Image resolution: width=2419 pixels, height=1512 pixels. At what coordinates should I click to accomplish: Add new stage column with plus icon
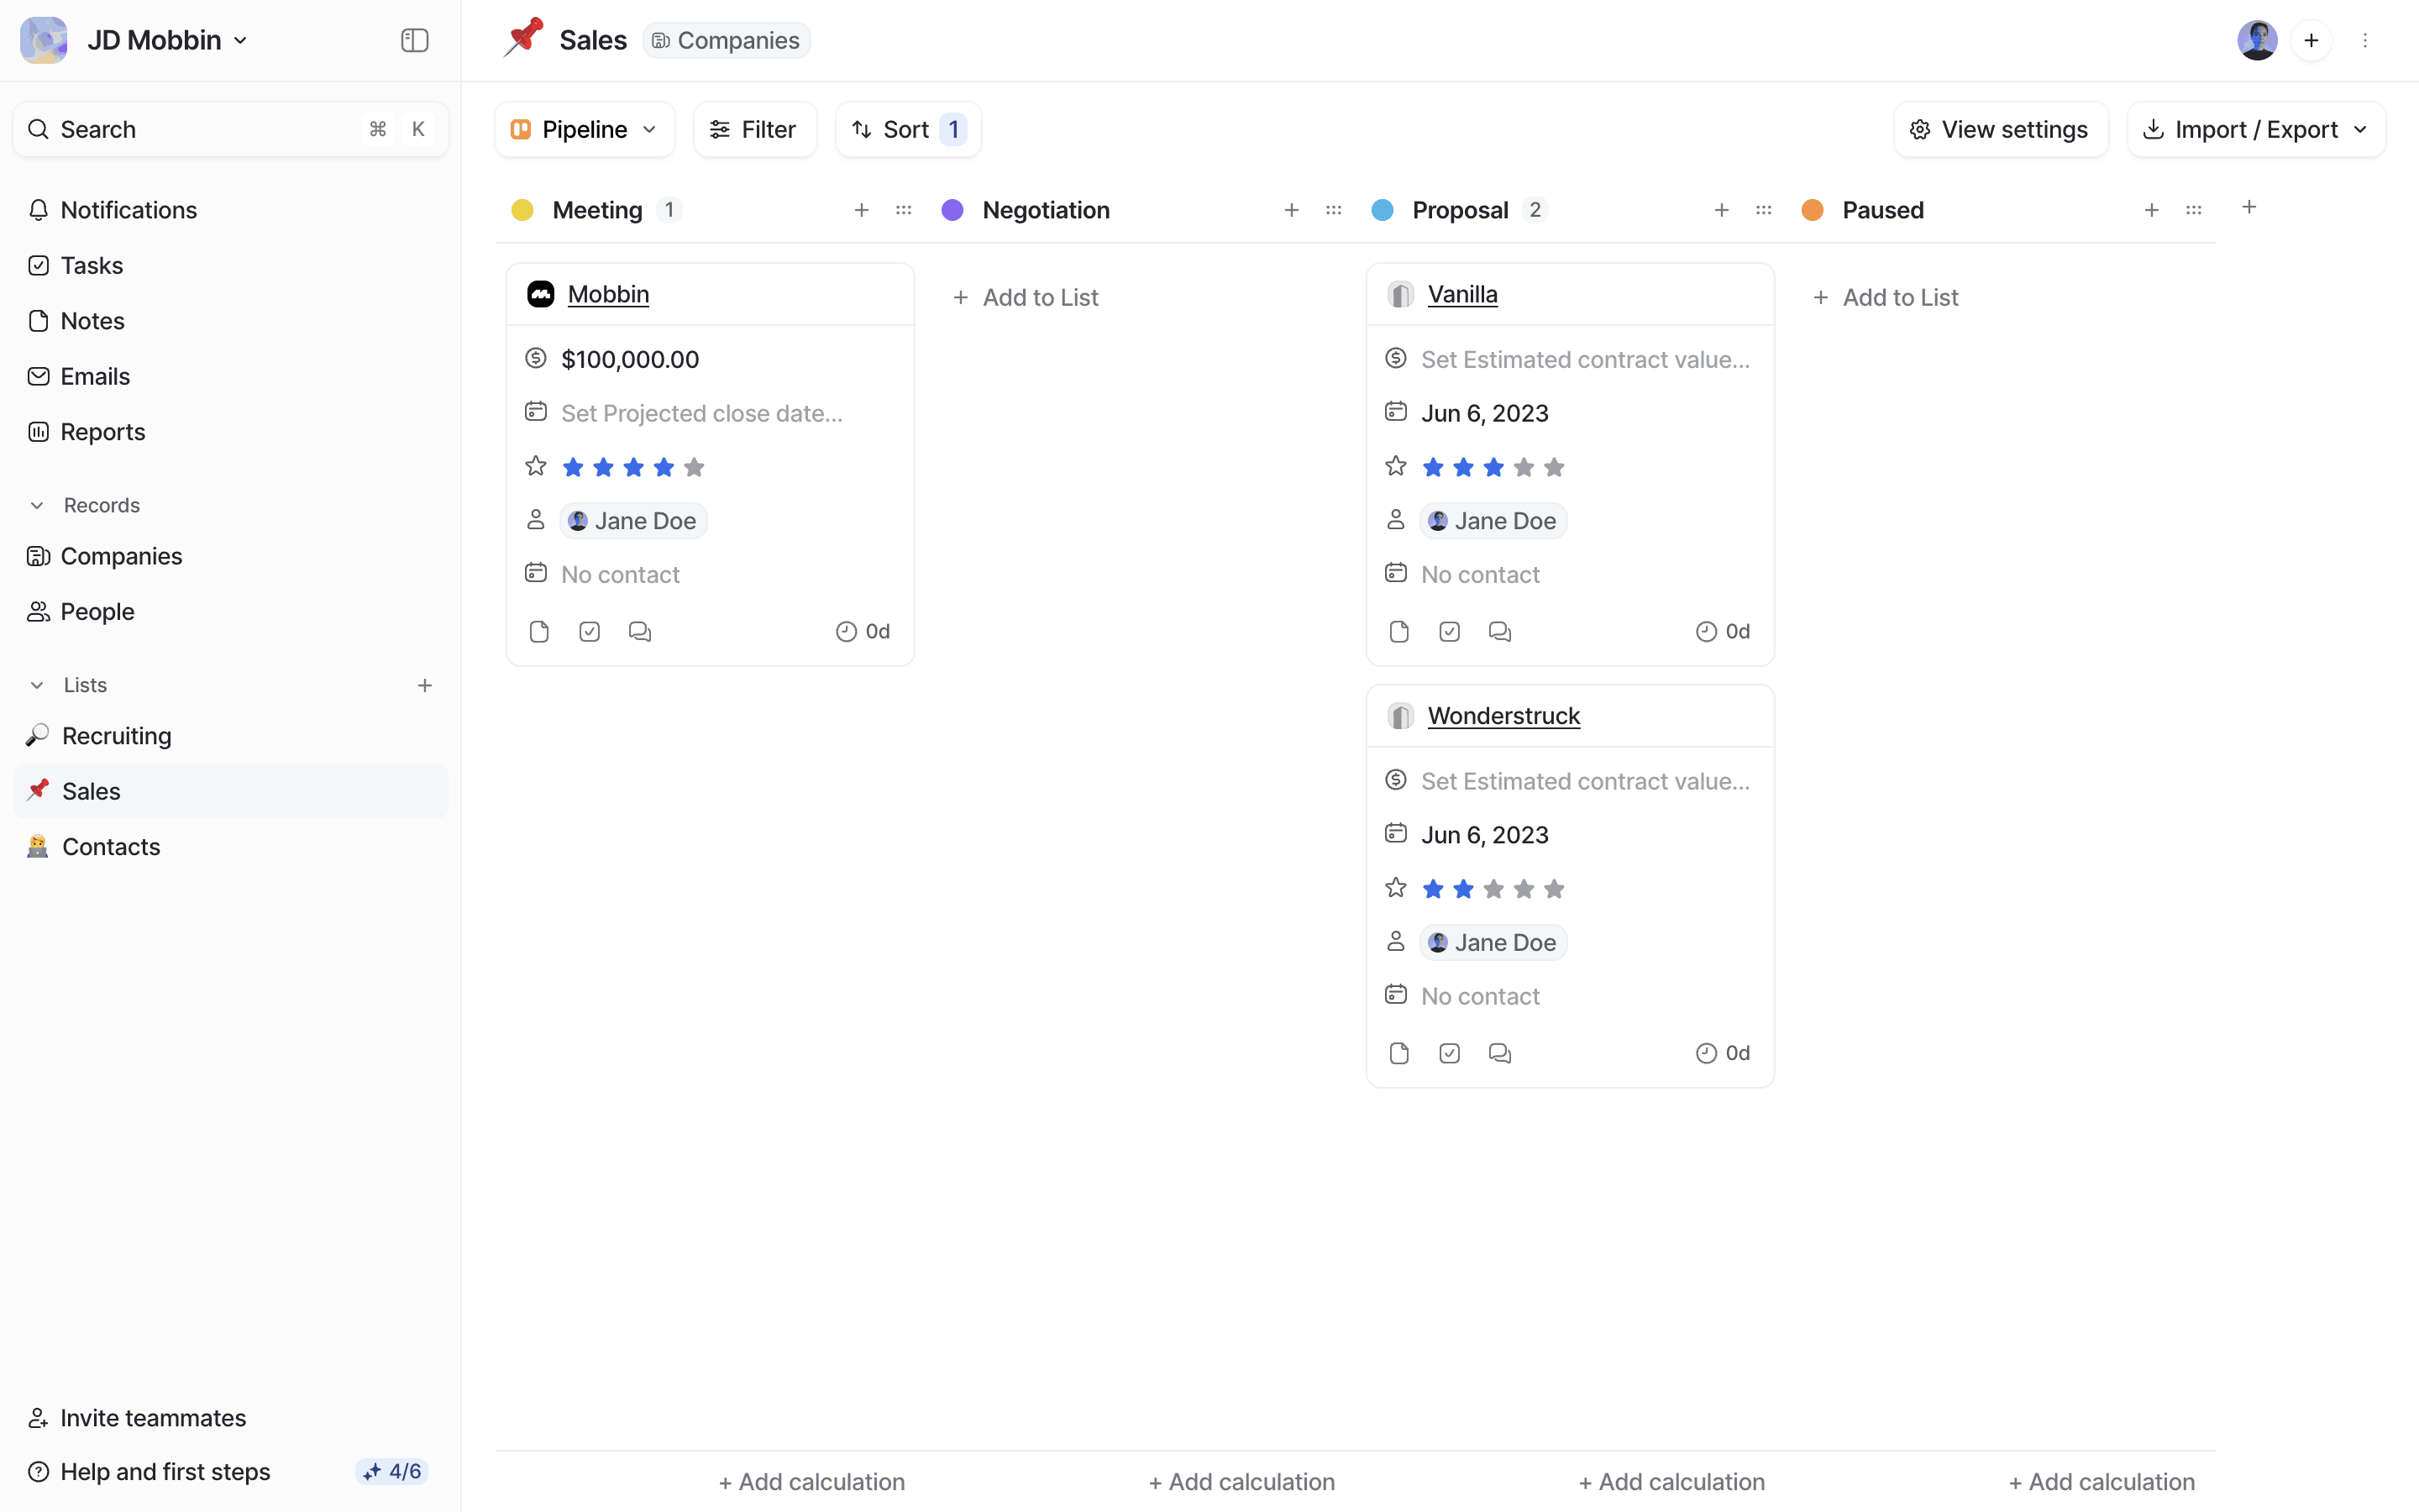pos(2248,207)
